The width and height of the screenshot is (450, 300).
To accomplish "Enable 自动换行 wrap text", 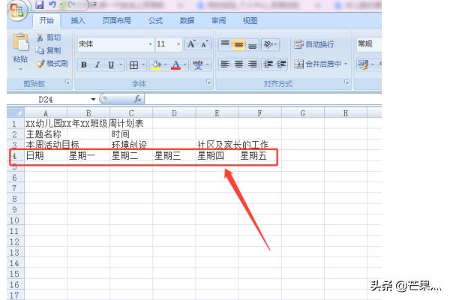I will pos(314,44).
